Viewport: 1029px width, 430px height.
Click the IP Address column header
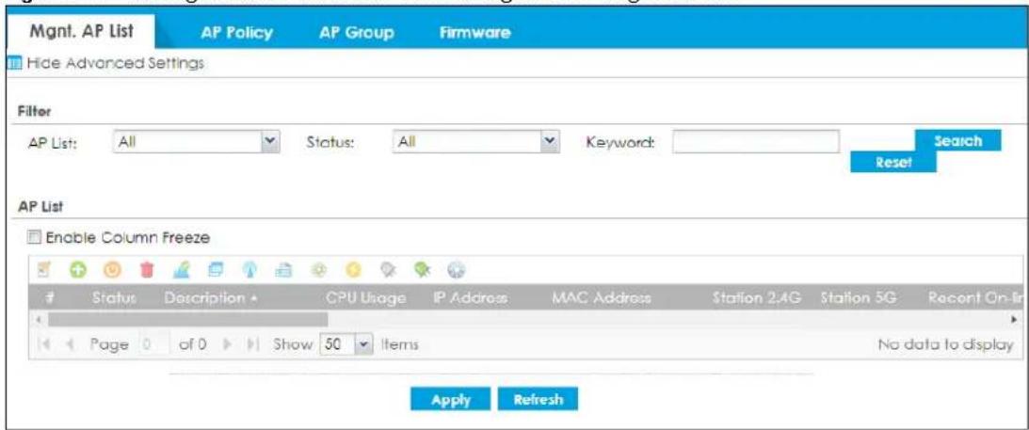pos(470,298)
